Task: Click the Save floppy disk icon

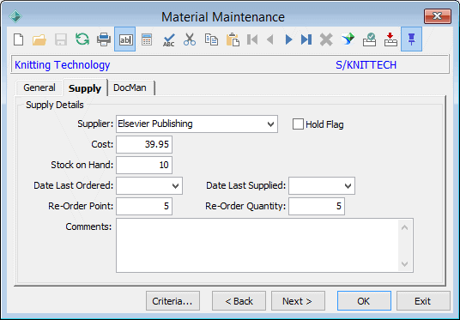Action: point(61,39)
